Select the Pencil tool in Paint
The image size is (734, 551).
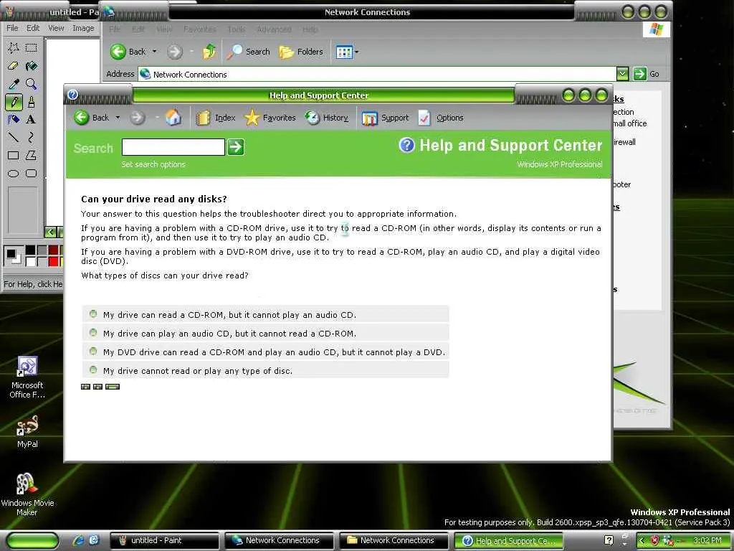pyautogui.click(x=13, y=101)
